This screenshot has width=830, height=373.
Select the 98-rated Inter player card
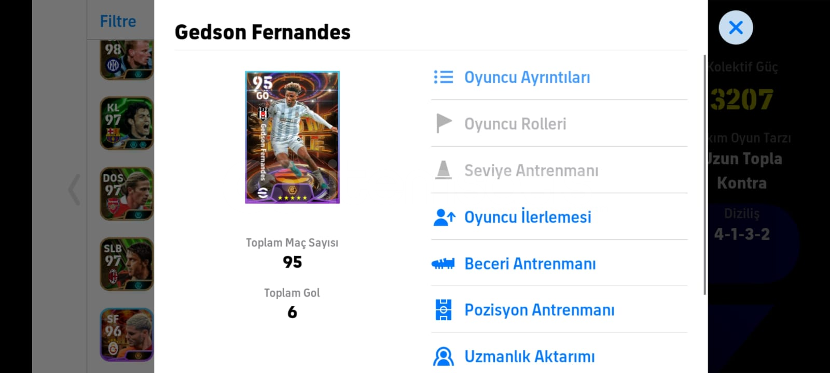127,59
